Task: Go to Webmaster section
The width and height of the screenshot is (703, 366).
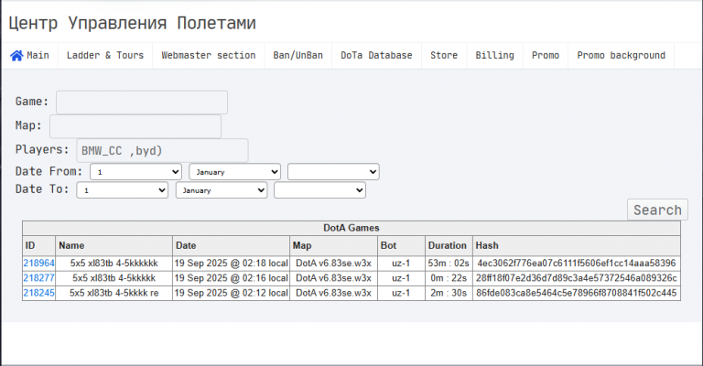Action: click(209, 56)
